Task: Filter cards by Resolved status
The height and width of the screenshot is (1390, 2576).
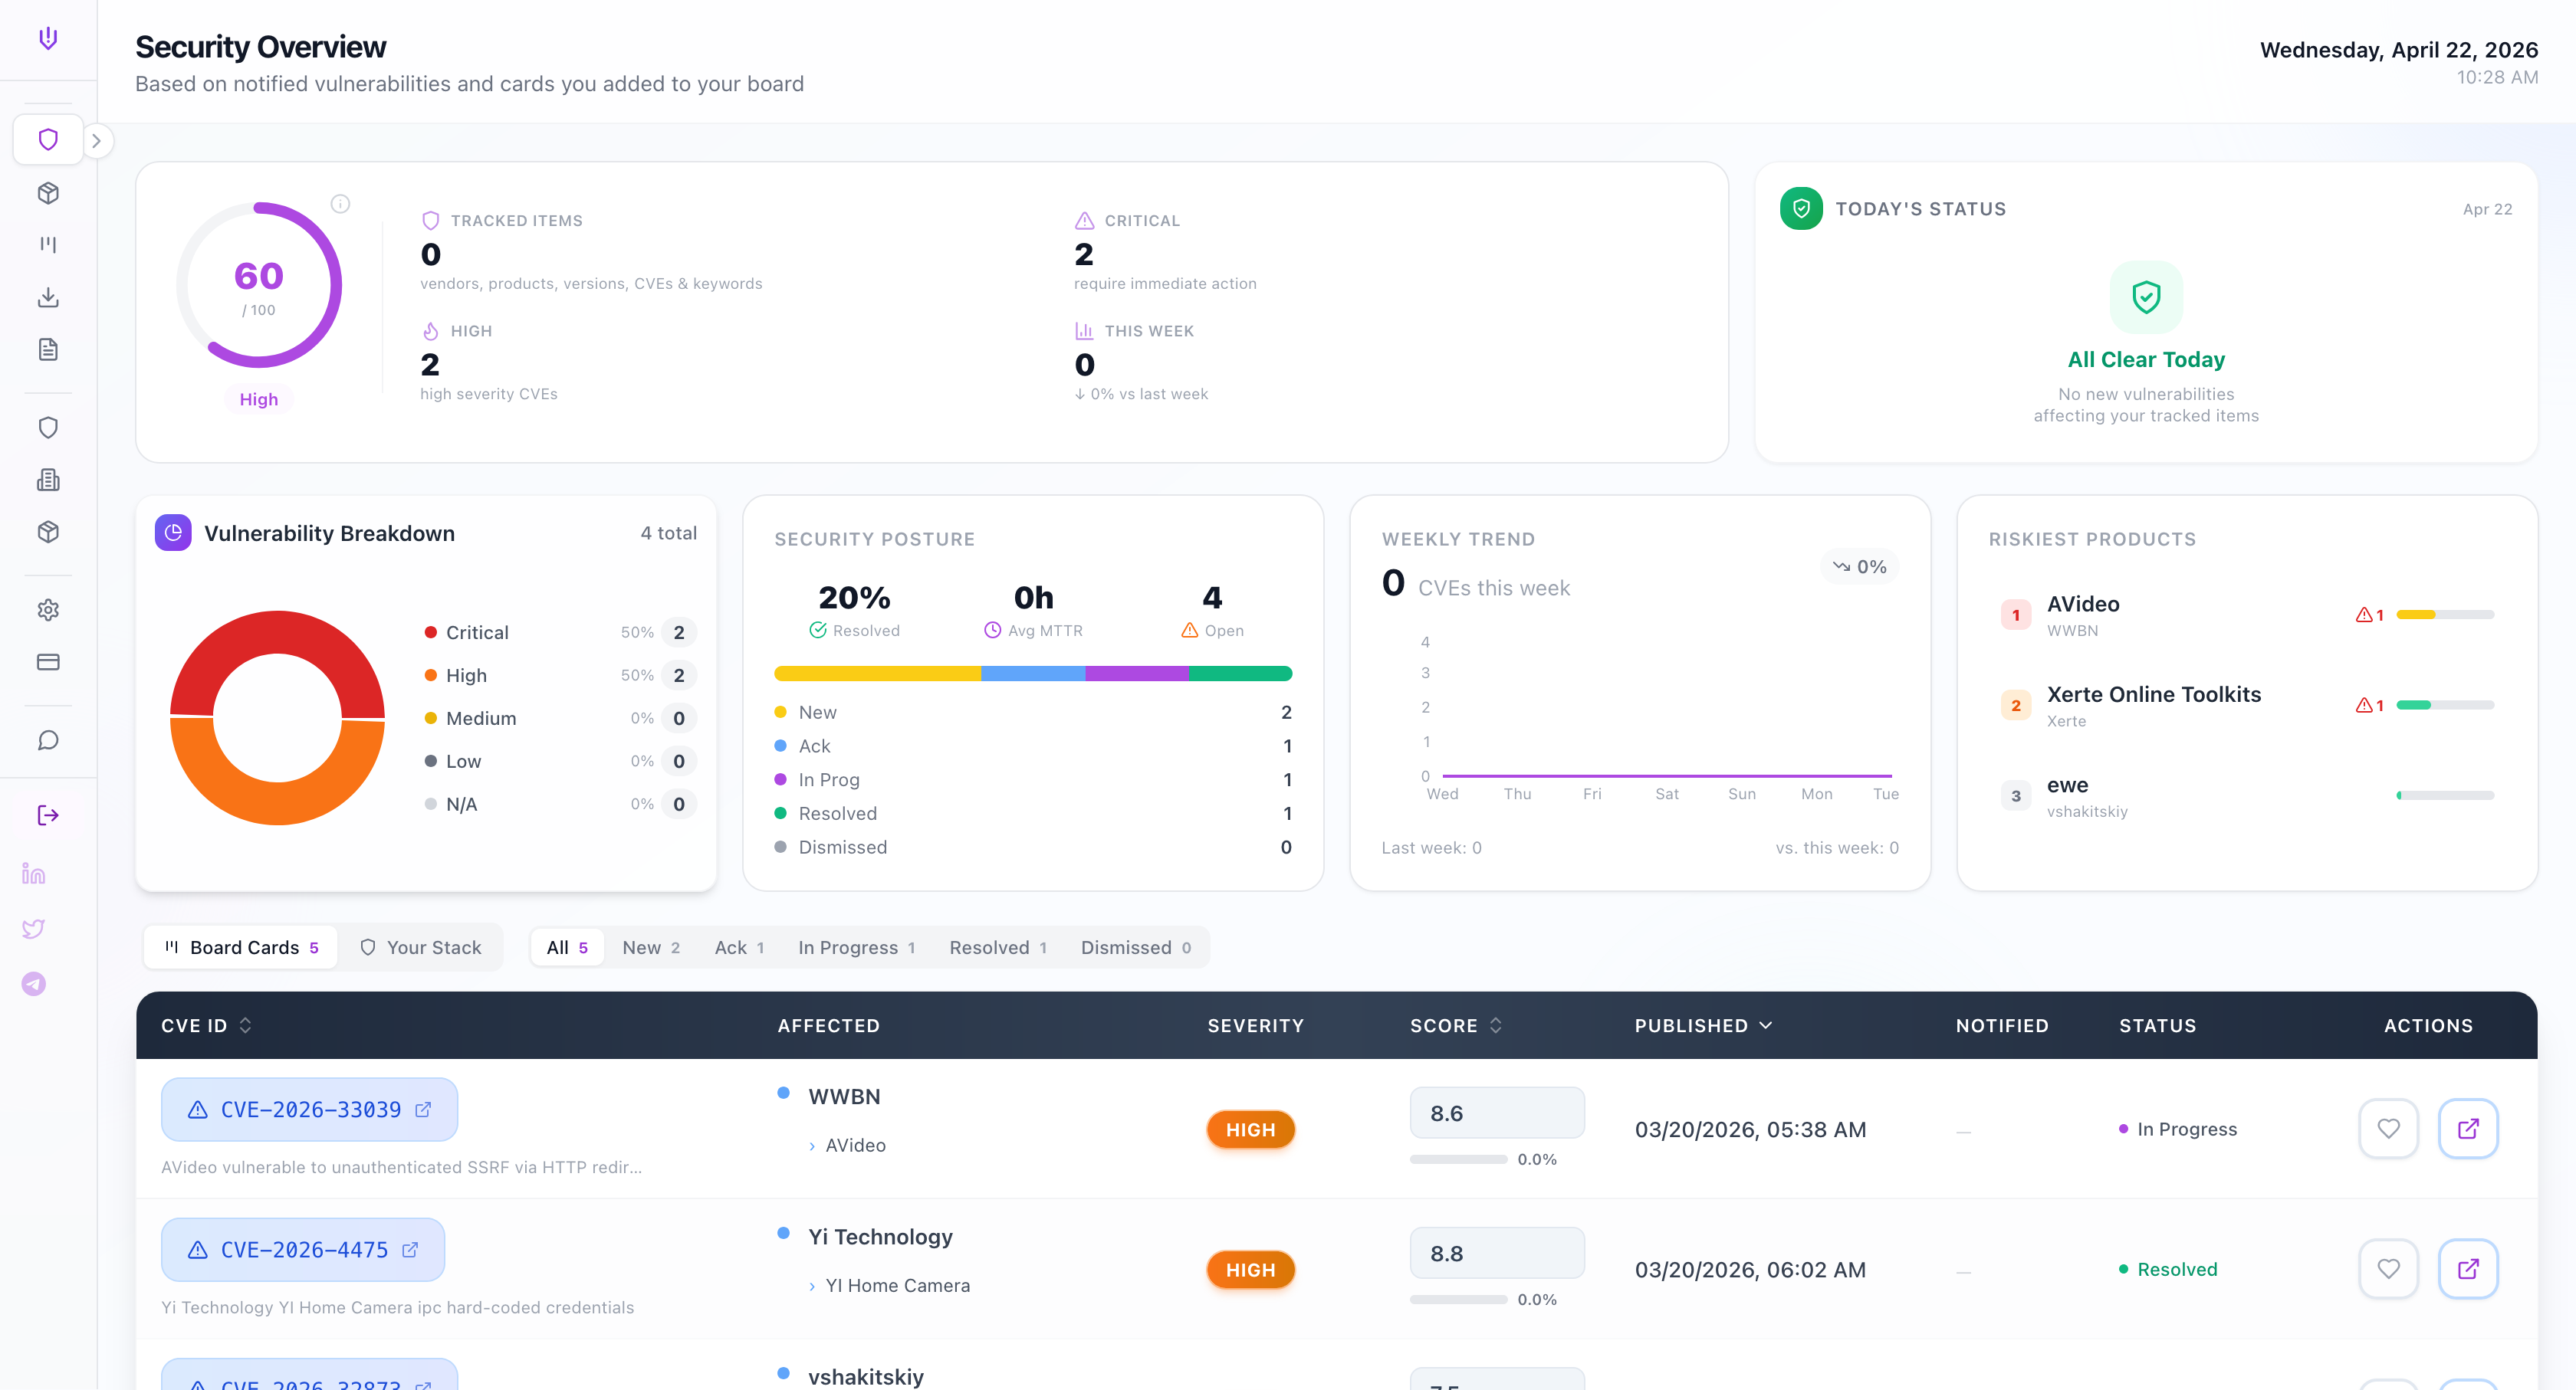Action: [x=998, y=947]
